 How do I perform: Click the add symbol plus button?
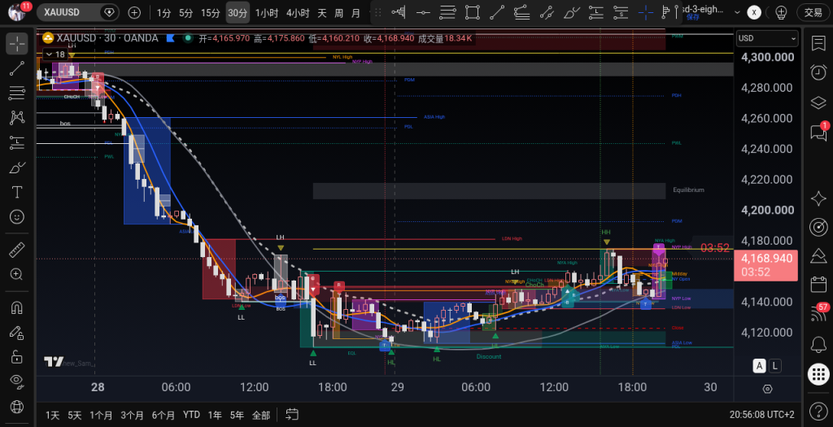(134, 13)
